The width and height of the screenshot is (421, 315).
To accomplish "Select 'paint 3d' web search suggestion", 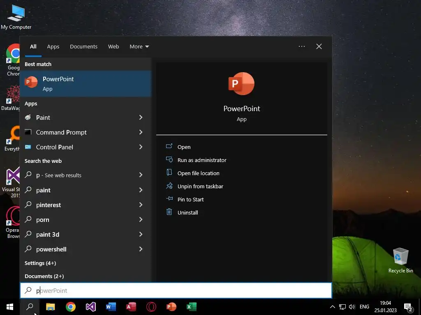I will click(48, 234).
